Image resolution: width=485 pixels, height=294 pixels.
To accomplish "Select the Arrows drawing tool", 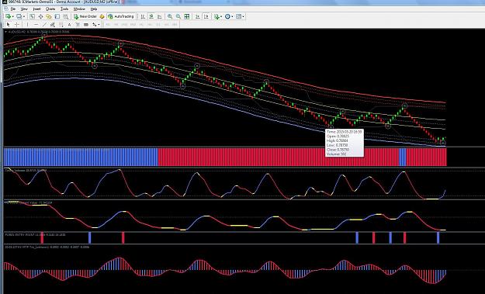I will click(x=95, y=24).
